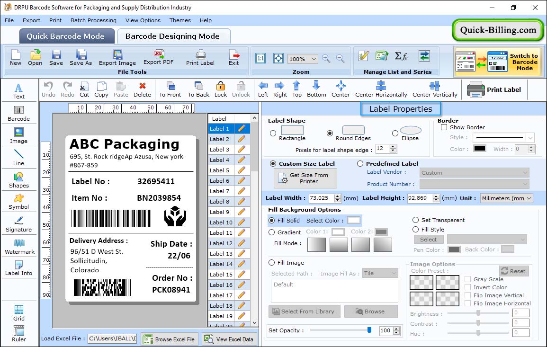Delete the selected object

[x=143, y=89]
